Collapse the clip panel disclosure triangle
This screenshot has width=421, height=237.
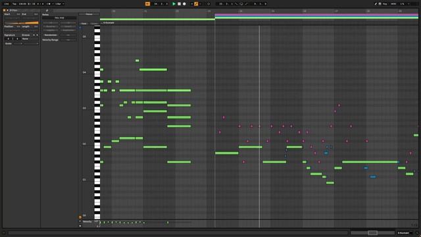(7, 11)
